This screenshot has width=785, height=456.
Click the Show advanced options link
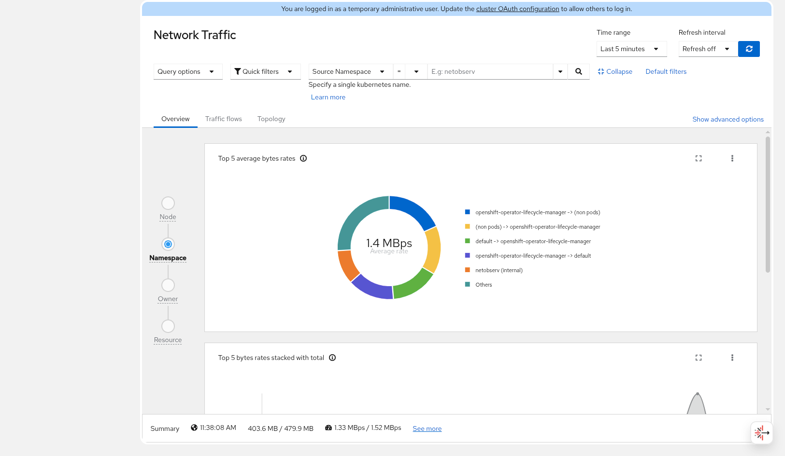coord(728,119)
